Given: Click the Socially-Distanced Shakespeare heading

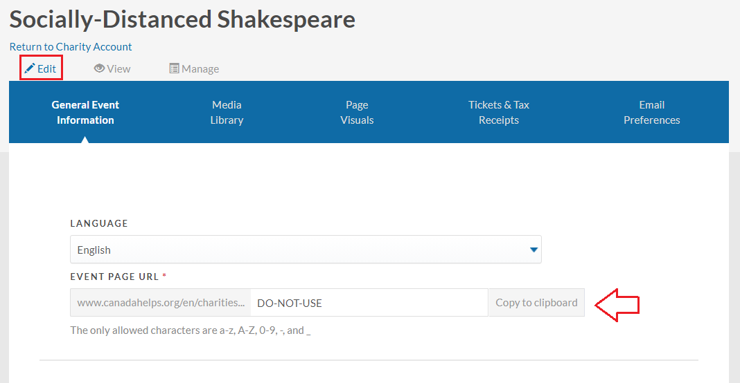Looking at the screenshot, I should [182, 19].
